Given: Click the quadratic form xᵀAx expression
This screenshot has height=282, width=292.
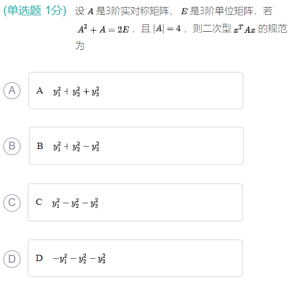Looking at the screenshot, I should (244, 29).
